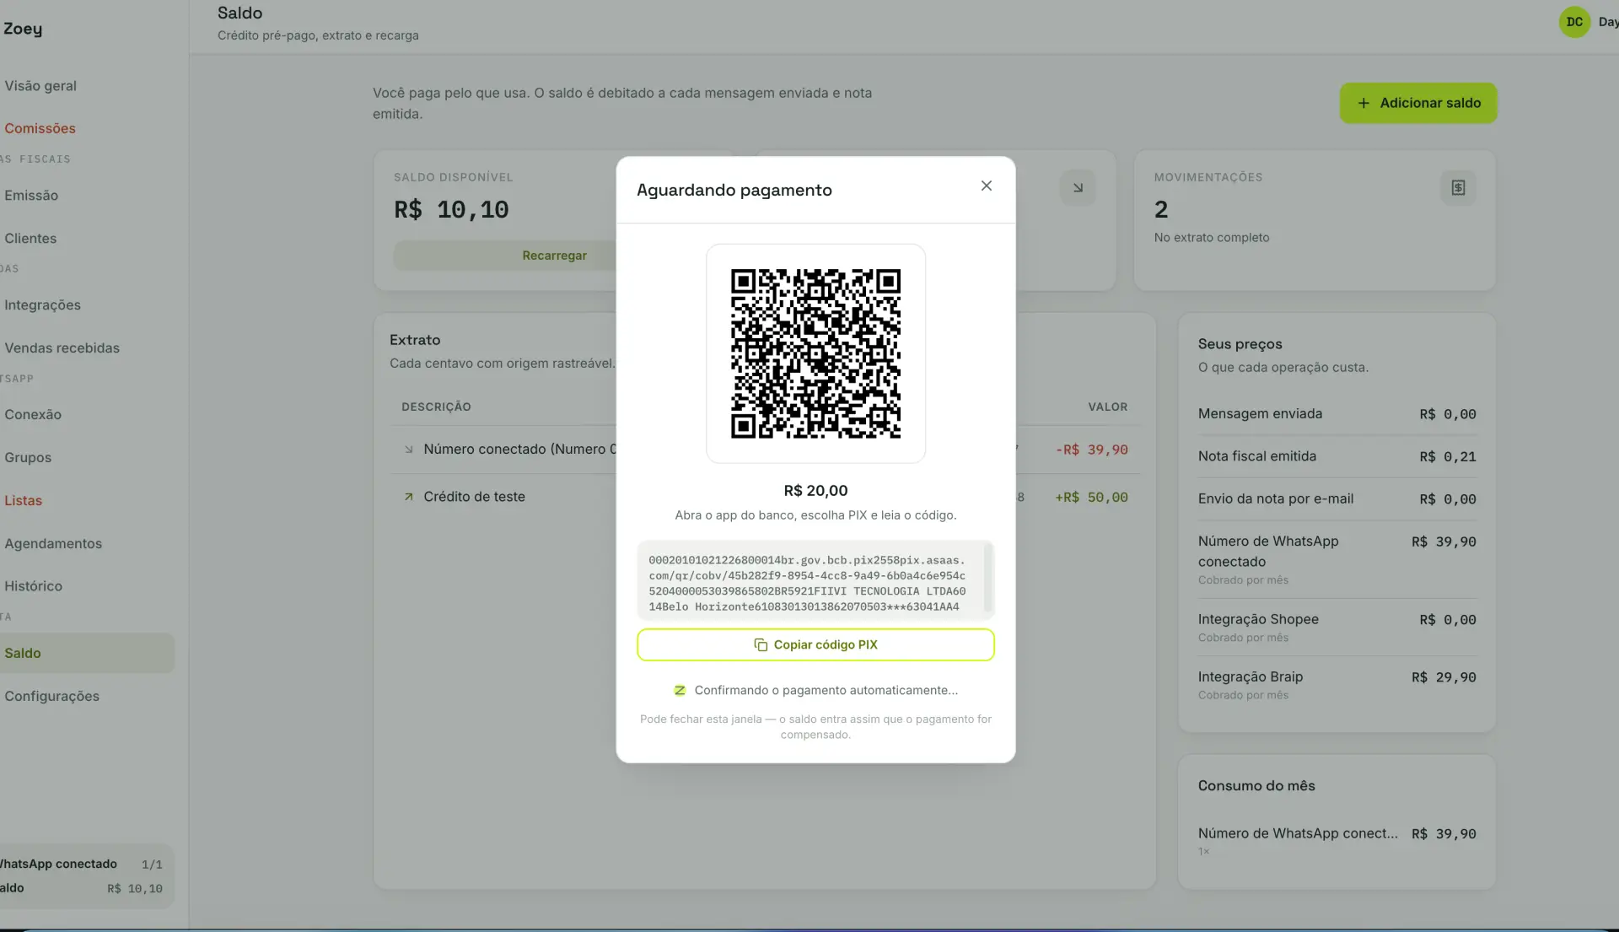Screen dimensions: 1619x932
Task: Click the Zoey logo
Action: coord(23,29)
